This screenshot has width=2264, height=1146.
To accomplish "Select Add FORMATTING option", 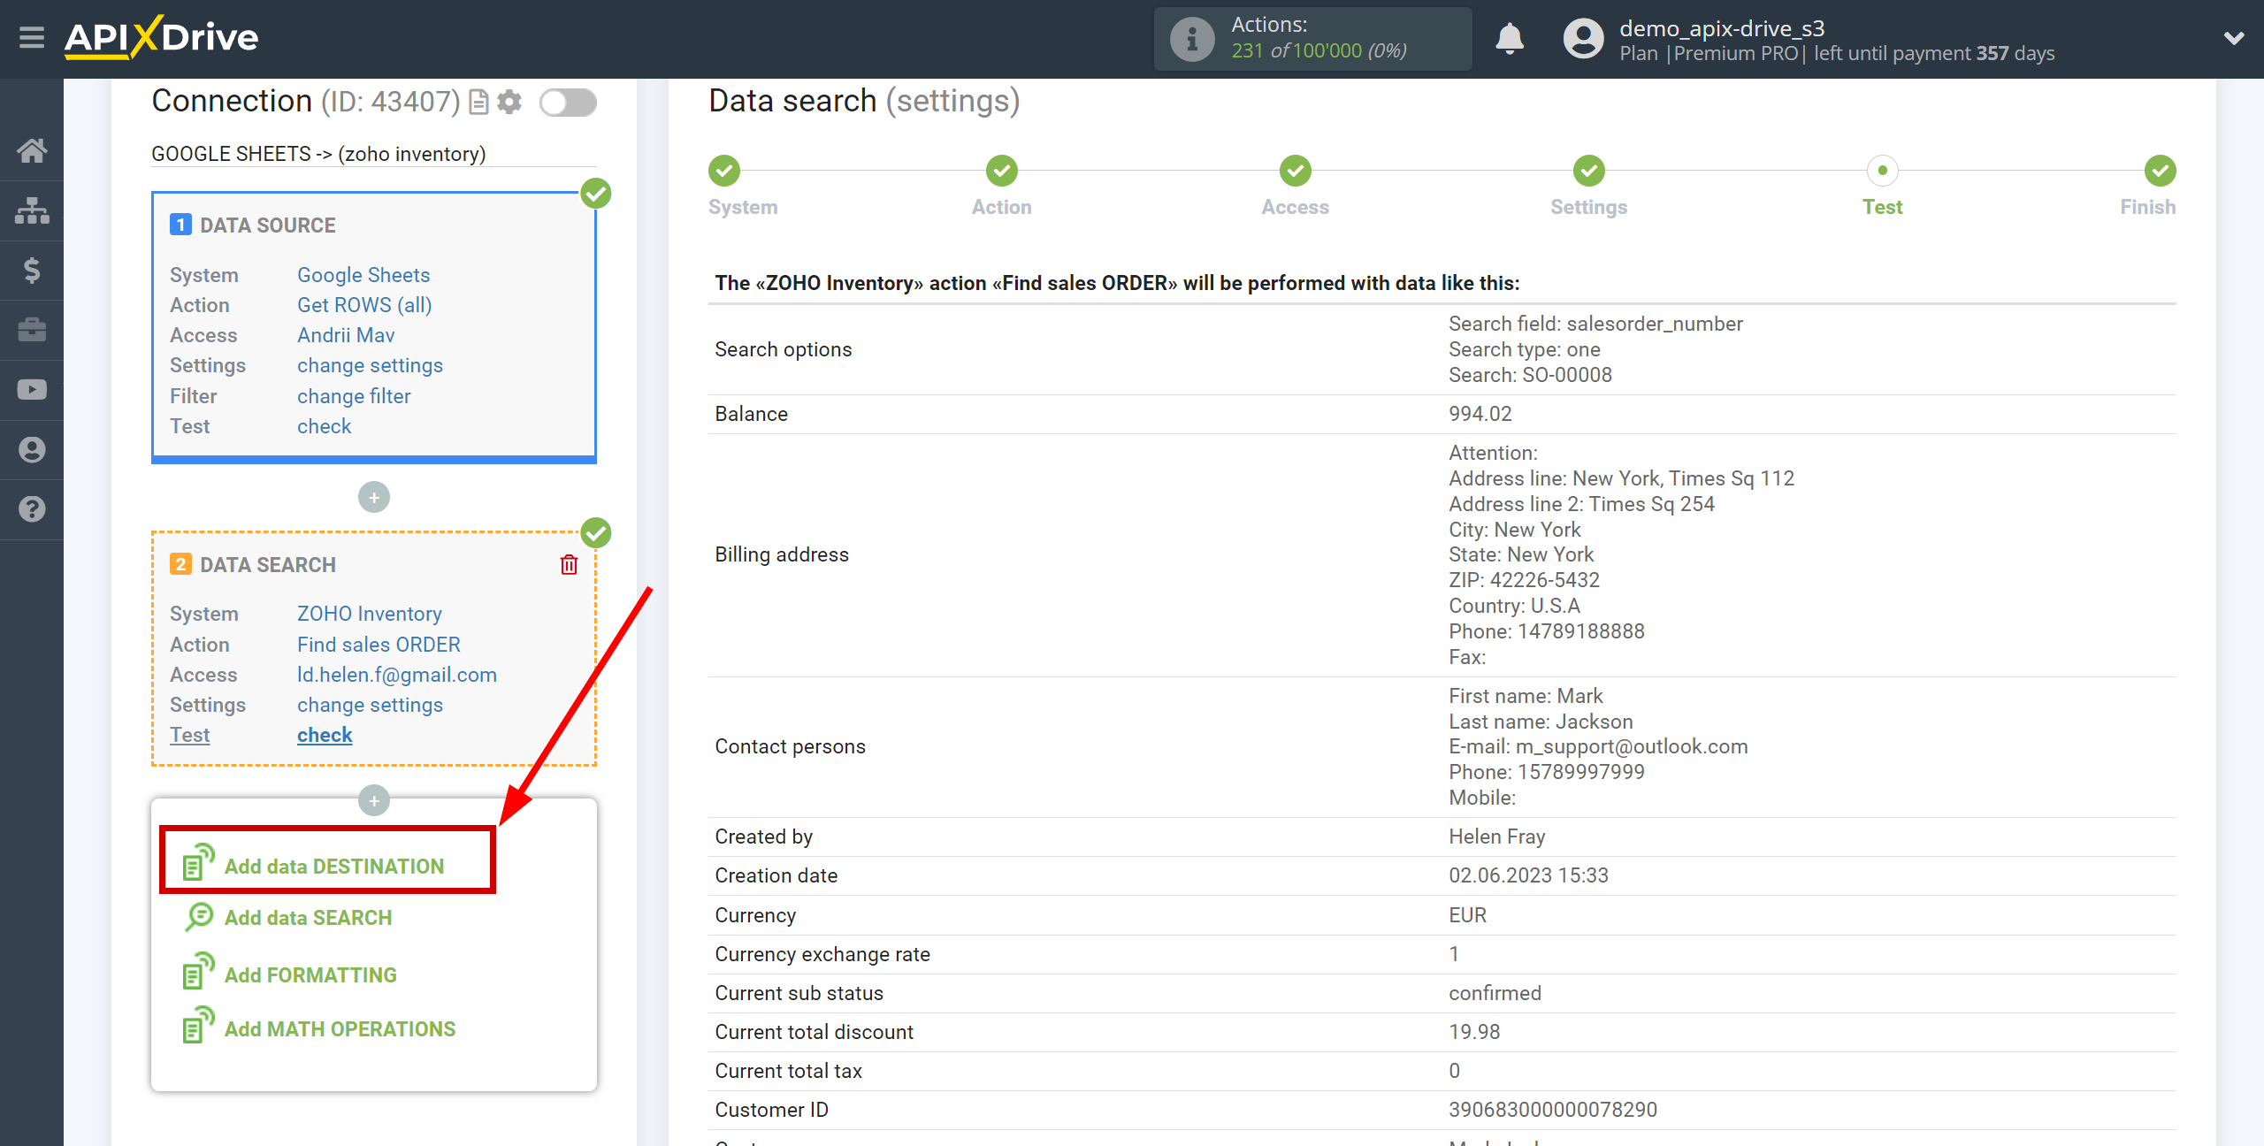I will [310, 975].
